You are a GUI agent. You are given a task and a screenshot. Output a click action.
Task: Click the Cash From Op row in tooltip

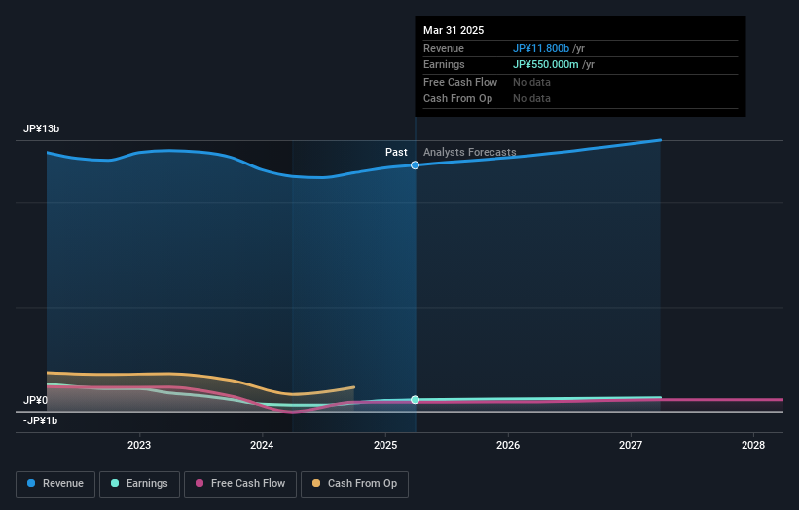tap(580, 99)
